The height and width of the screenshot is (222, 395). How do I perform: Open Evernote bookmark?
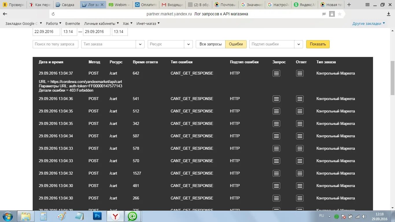click(x=73, y=23)
